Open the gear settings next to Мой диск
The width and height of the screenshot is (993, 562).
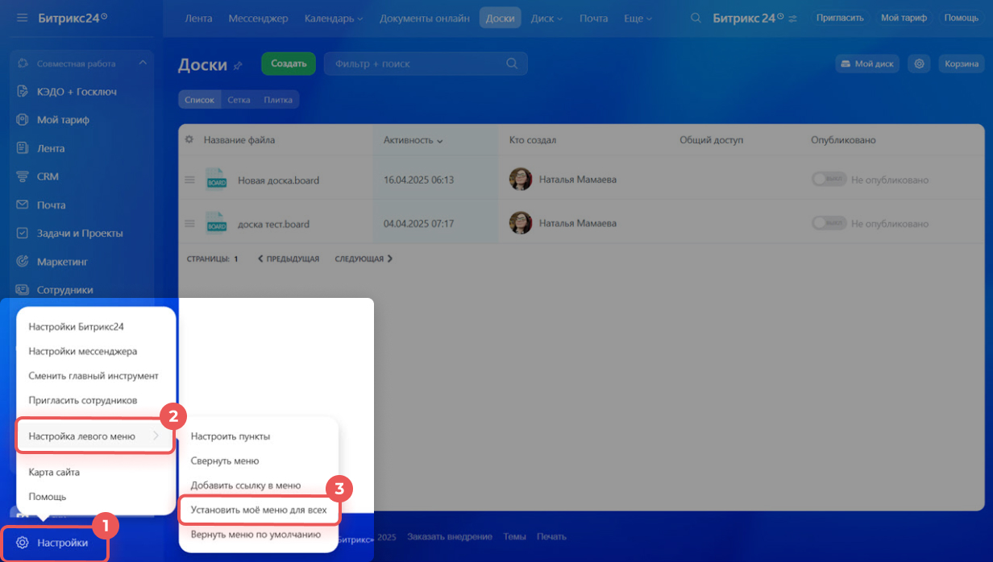[919, 64]
